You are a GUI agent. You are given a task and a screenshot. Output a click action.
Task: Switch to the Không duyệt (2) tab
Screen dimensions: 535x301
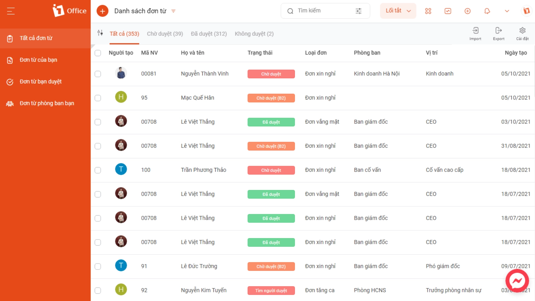[254, 34]
